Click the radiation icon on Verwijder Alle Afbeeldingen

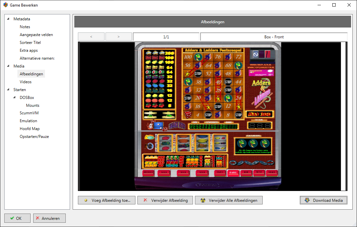pyautogui.click(x=203, y=200)
